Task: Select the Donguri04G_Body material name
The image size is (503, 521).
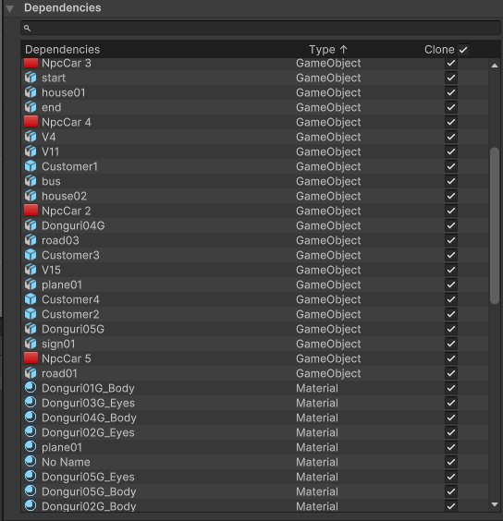Action: click(89, 418)
